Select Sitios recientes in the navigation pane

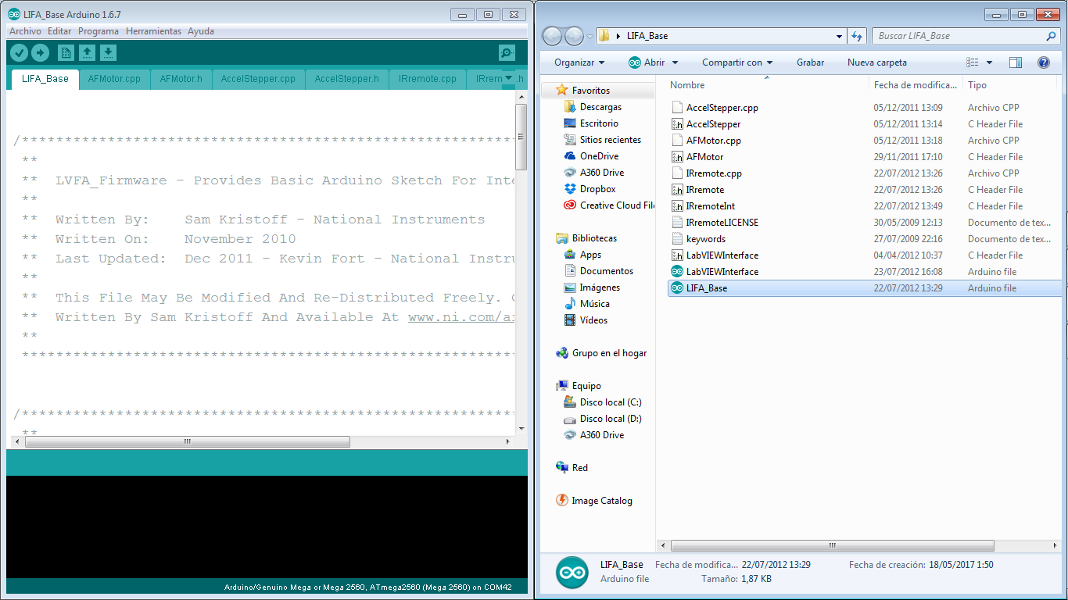coord(610,140)
